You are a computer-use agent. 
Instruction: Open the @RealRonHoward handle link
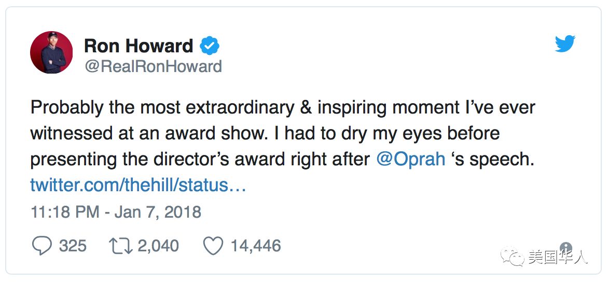tap(153, 66)
